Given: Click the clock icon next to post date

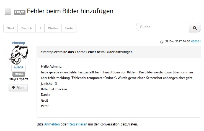Looking at the screenshot, I should coord(162,42).
